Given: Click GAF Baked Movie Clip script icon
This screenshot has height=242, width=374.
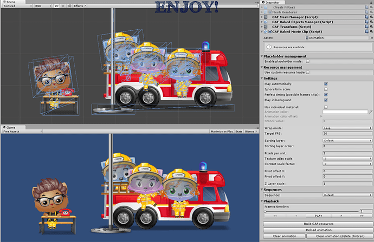Looking at the screenshot, I should coord(266,31).
